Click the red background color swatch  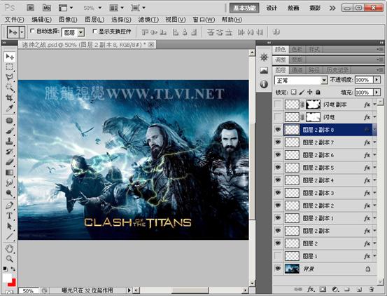[x=13, y=283]
